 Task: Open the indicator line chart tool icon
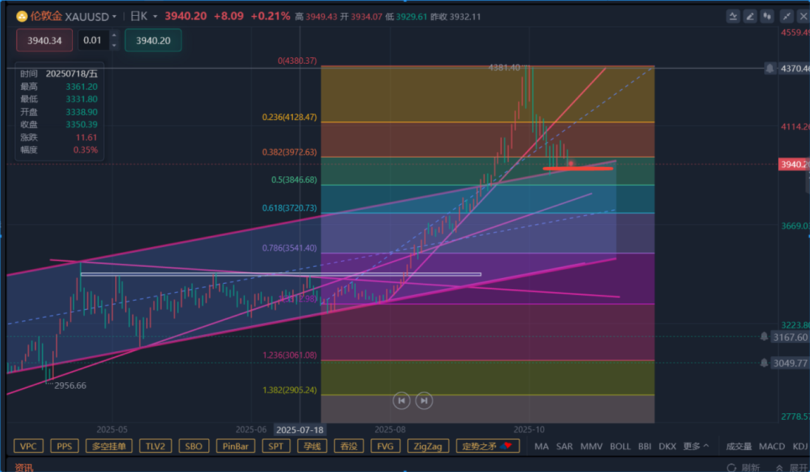pos(733,16)
